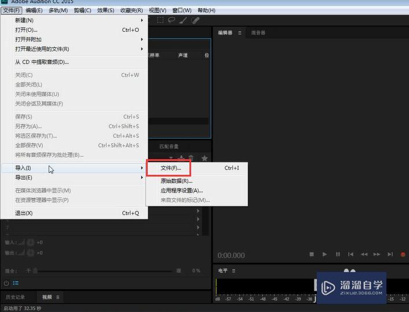Open the 多轨(M) menu

click(x=58, y=10)
